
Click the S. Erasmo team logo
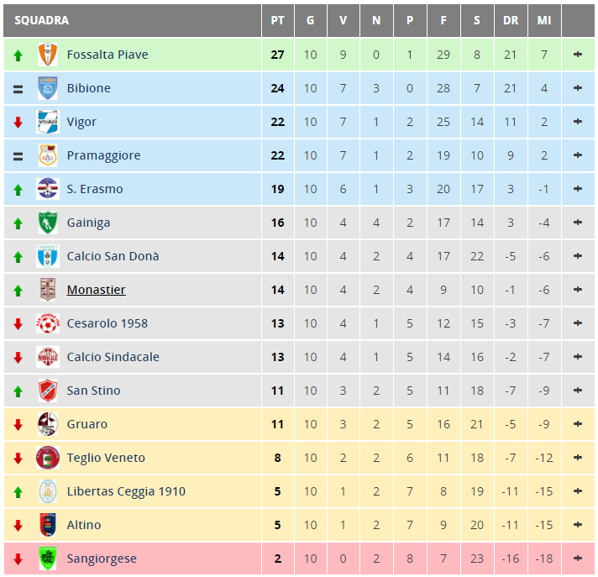point(48,189)
